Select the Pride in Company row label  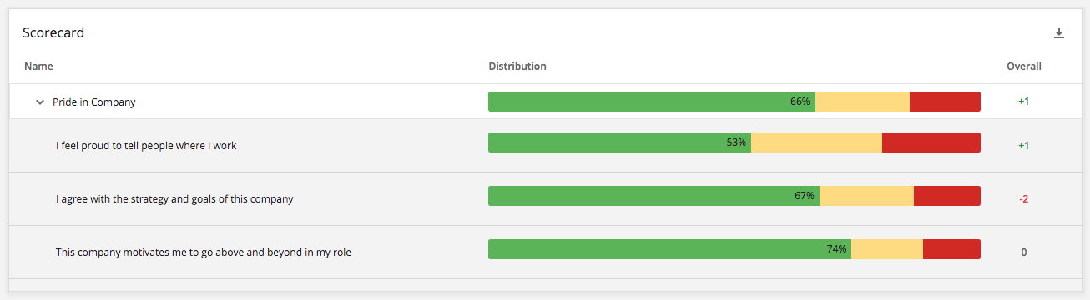(93, 102)
